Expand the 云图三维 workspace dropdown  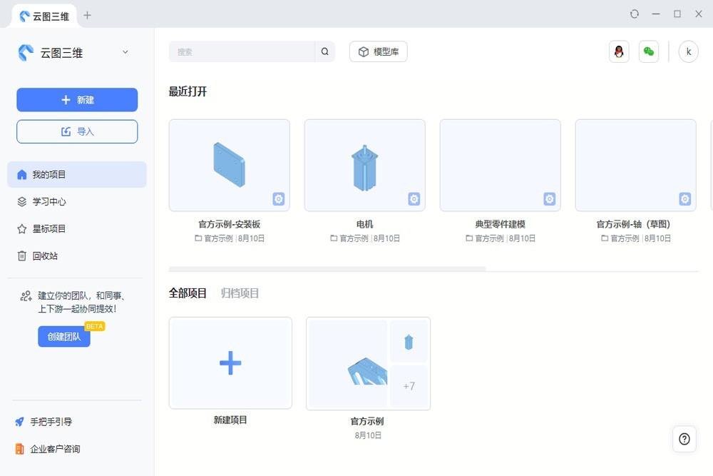[x=125, y=51]
